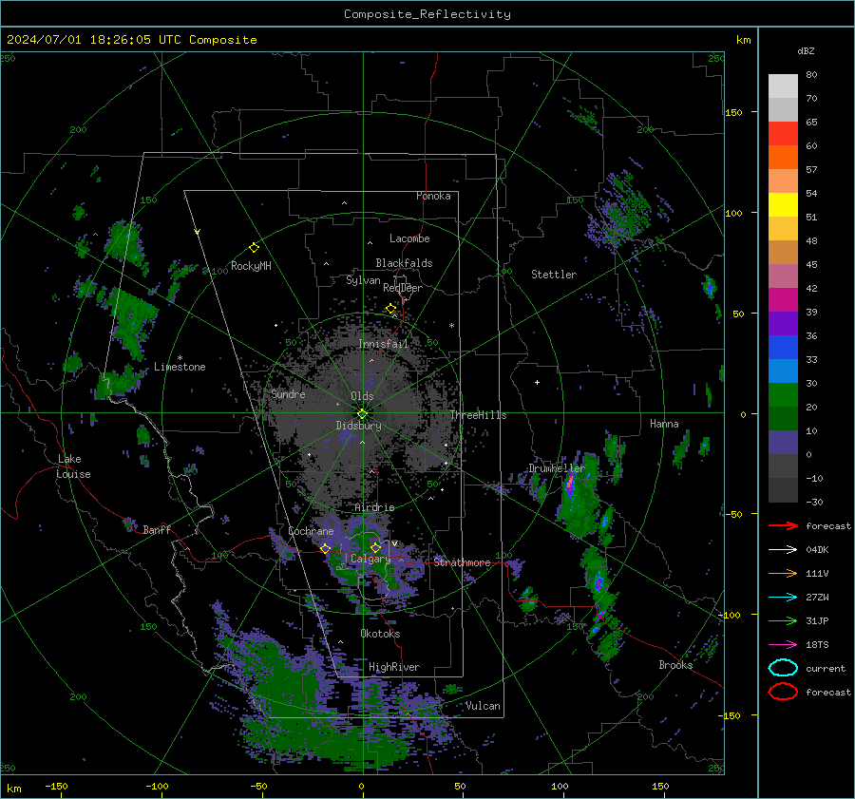Image resolution: width=855 pixels, height=799 pixels.
Task: Click the dBZ legend heading
Action: [x=806, y=51]
